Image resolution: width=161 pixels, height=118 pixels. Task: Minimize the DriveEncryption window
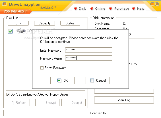click(152, 4)
